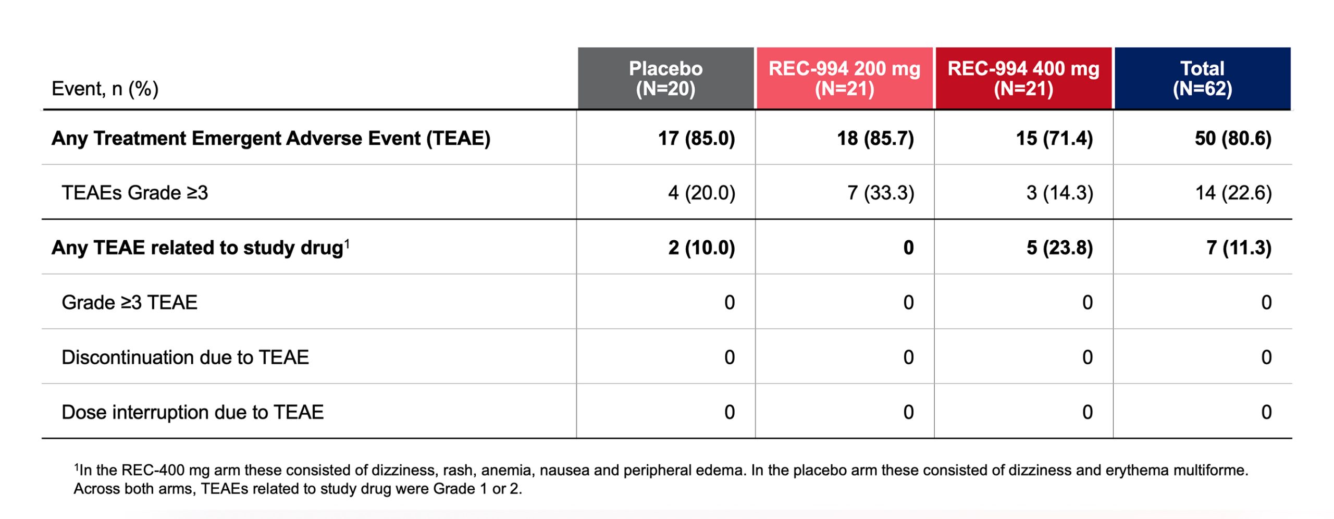Click the 'Grade ≥3 TEAE' row label
The height and width of the screenshot is (519, 1334).
(130, 302)
